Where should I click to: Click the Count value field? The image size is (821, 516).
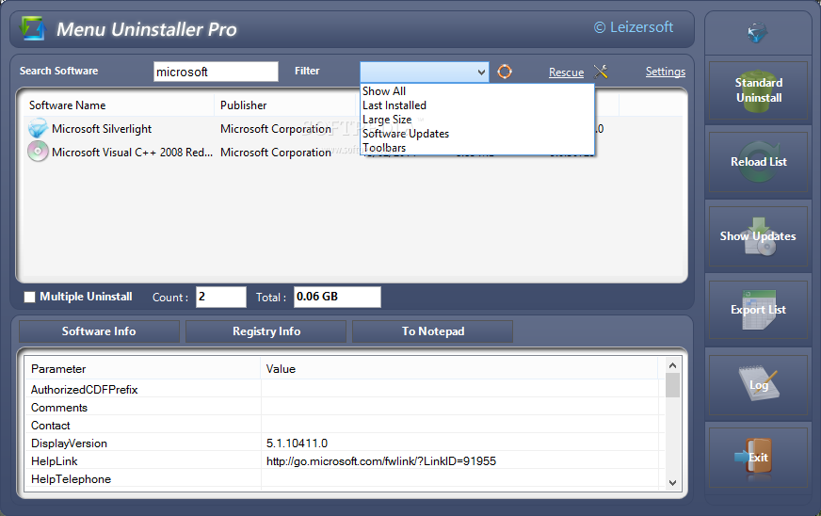(x=221, y=297)
